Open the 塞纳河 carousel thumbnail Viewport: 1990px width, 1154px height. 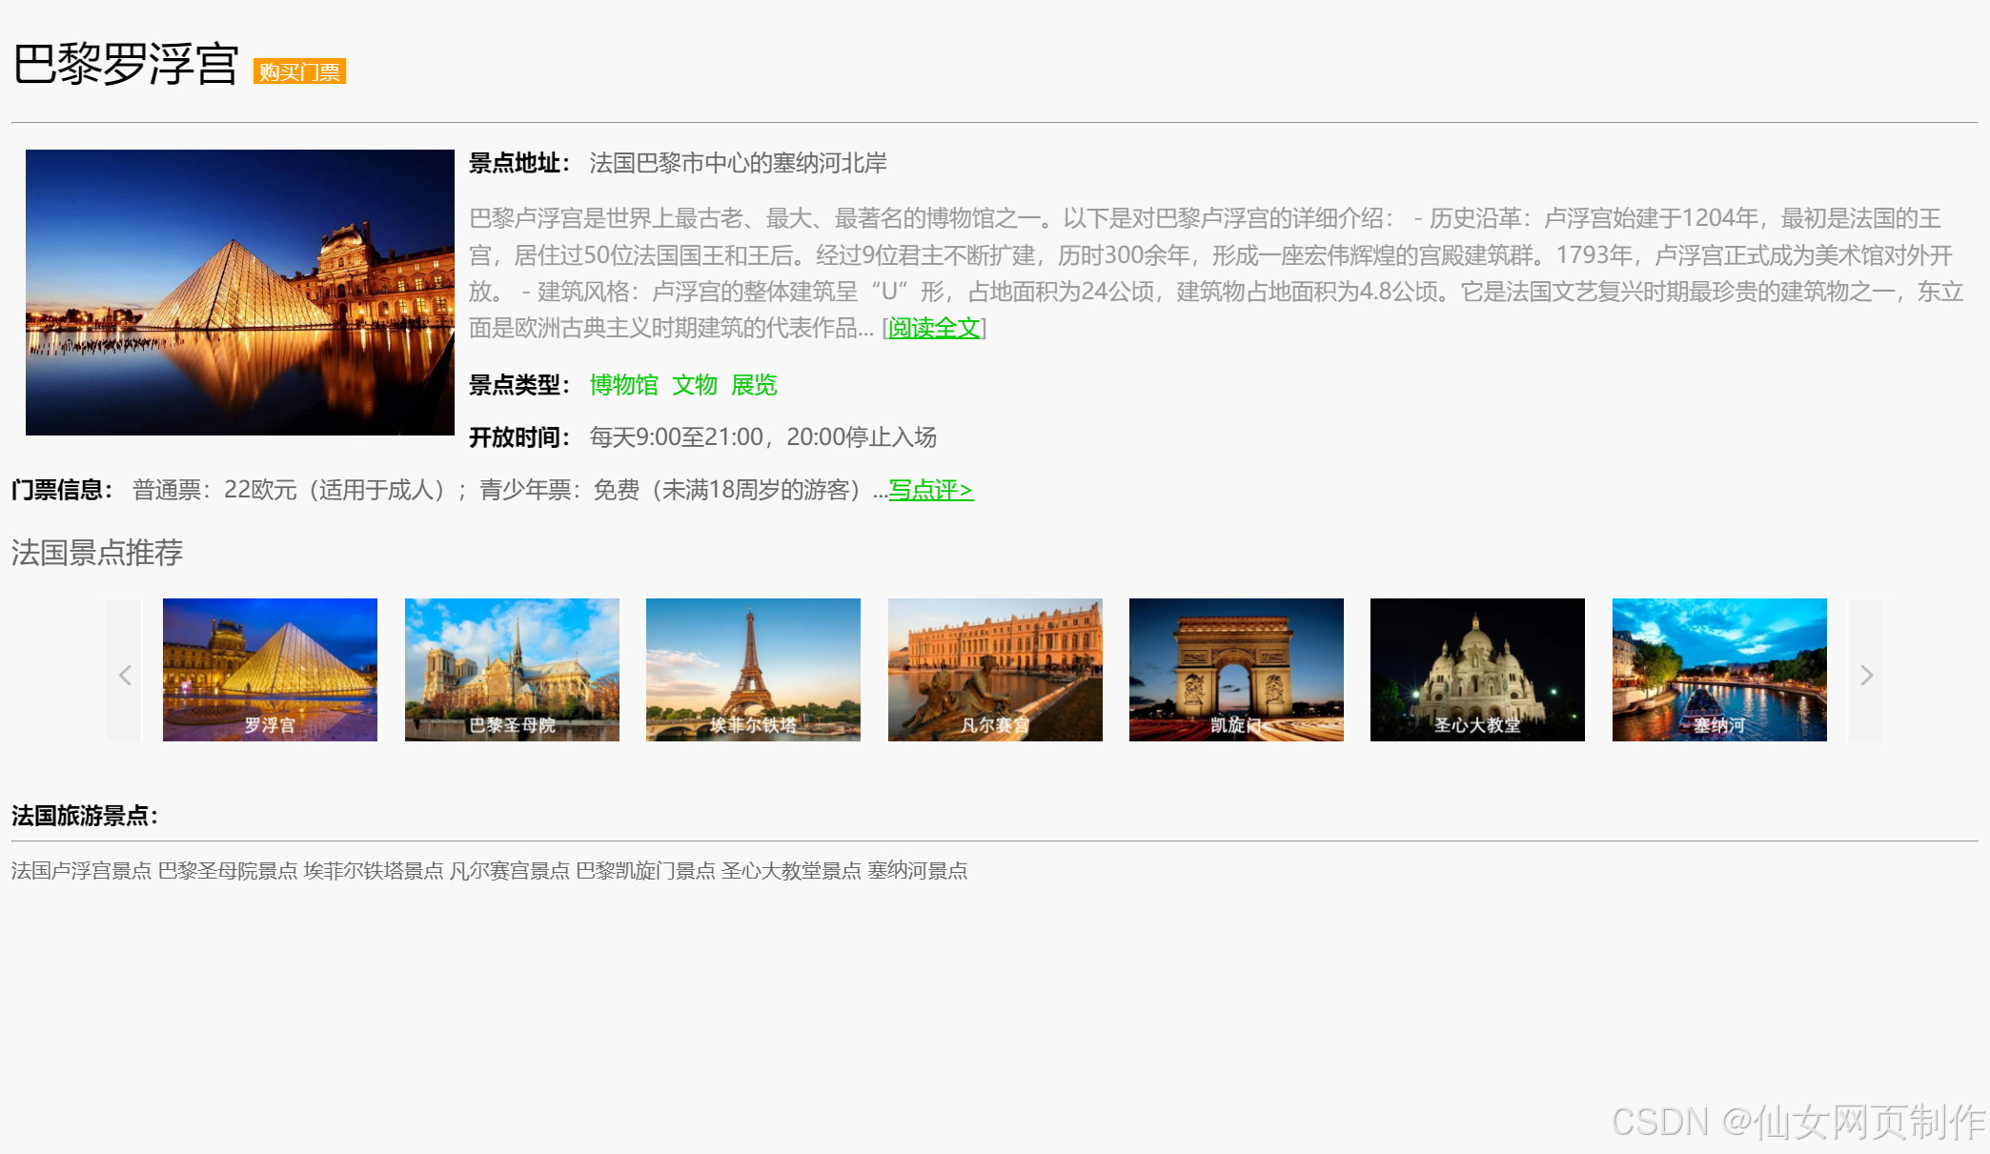tap(1719, 670)
